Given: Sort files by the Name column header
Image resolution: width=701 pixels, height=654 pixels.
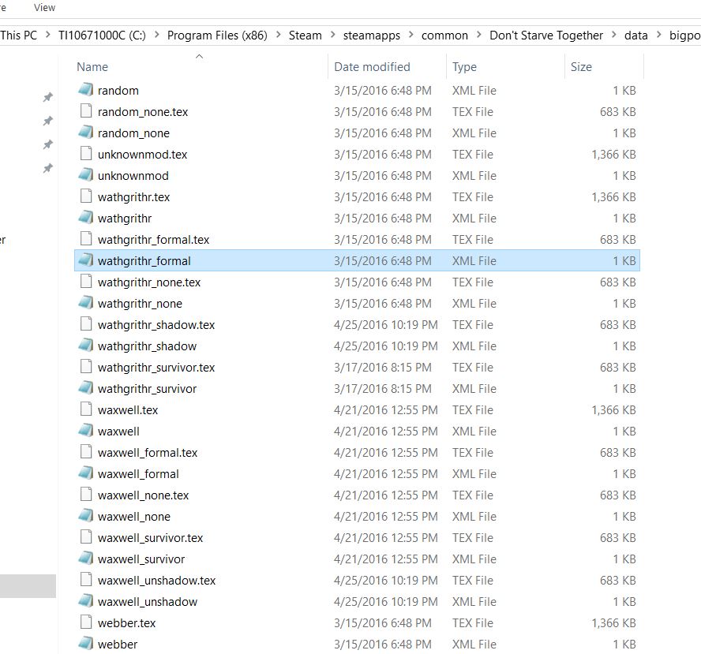Looking at the screenshot, I should coord(92,67).
